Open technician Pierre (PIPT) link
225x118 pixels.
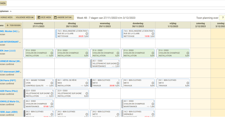8,81
